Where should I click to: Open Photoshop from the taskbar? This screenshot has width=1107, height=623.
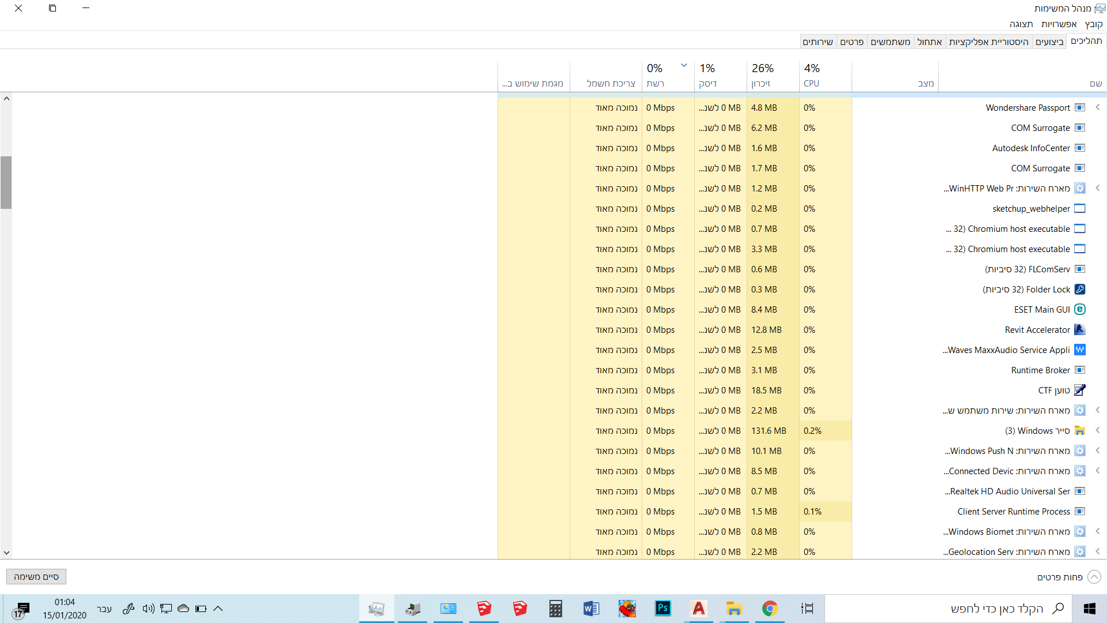662,609
